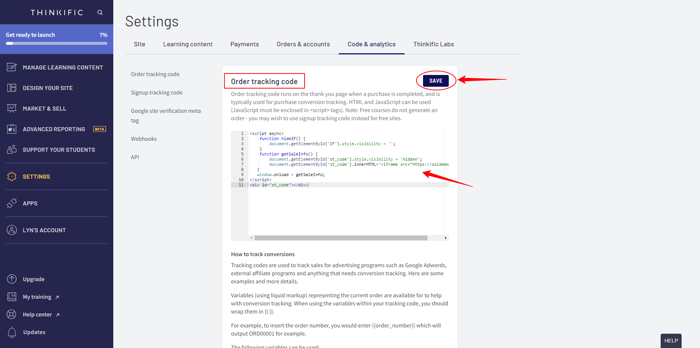
Task: Click the Get ready to launch banner
Action: pos(57,39)
